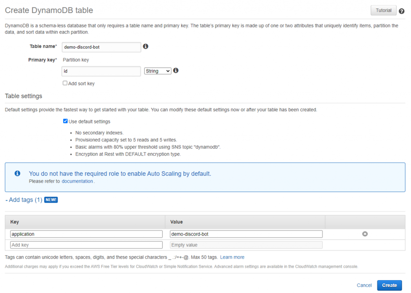
Task: Click info icon next to String type
Action: pos(176,70)
